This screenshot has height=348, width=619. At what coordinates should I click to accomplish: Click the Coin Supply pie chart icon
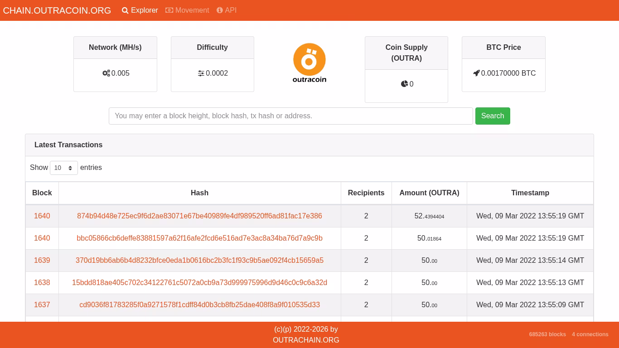pos(404,84)
